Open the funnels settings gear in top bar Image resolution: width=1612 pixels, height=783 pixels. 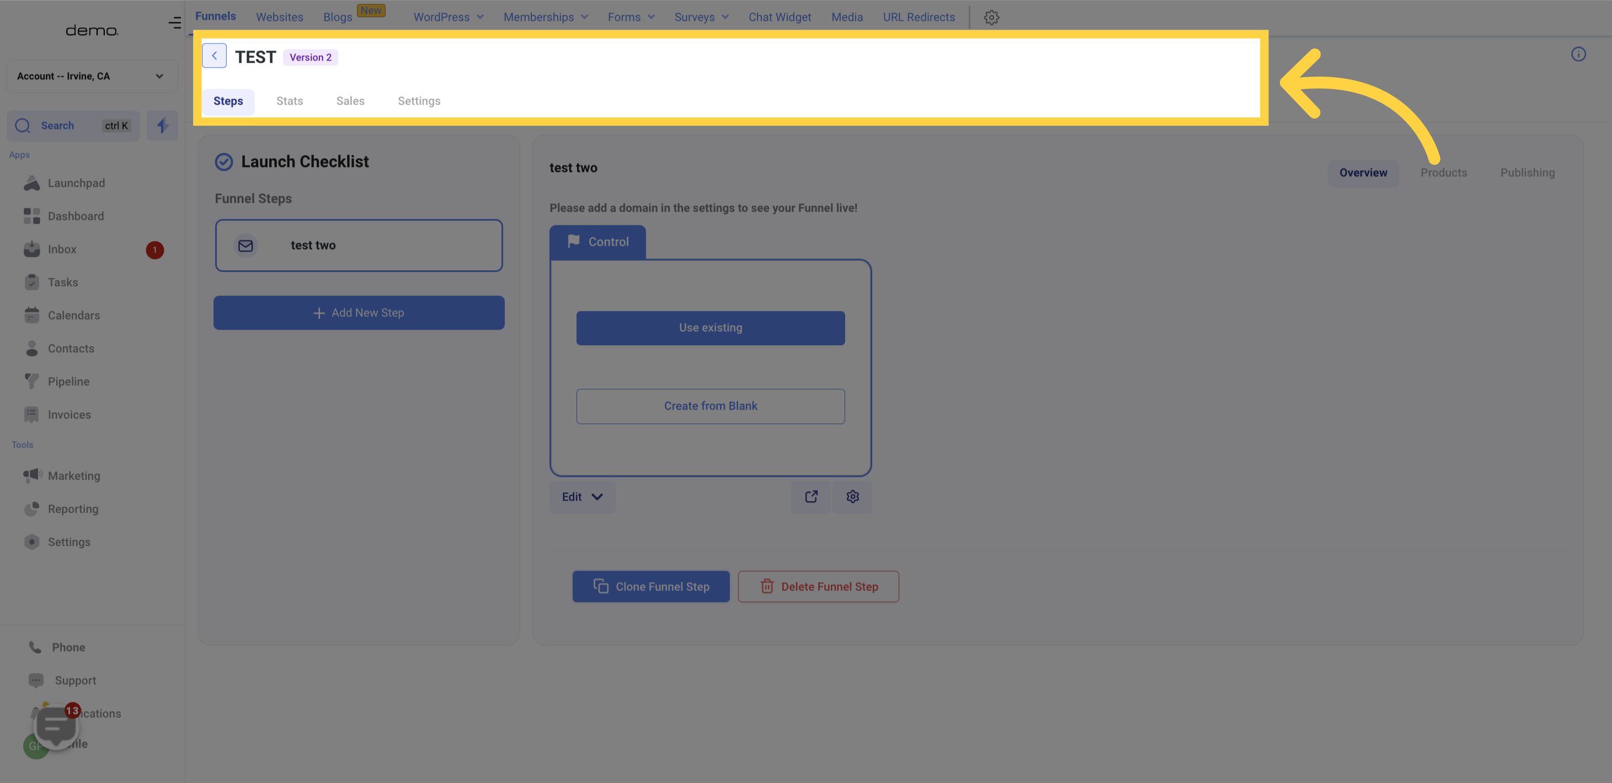pos(991,18)
